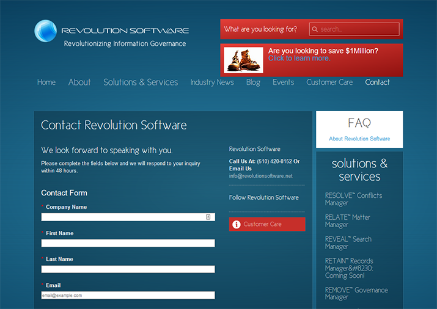
Task: Click the 'Contact Form' heading
Action: 64,193
